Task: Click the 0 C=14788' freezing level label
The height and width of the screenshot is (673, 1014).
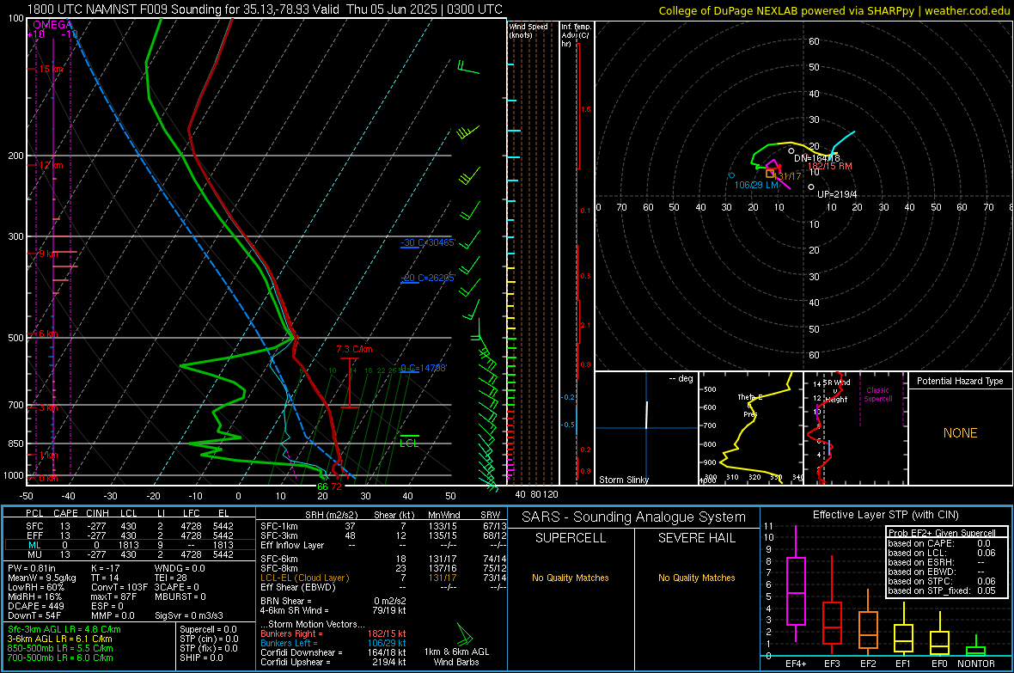Action: 424,368
